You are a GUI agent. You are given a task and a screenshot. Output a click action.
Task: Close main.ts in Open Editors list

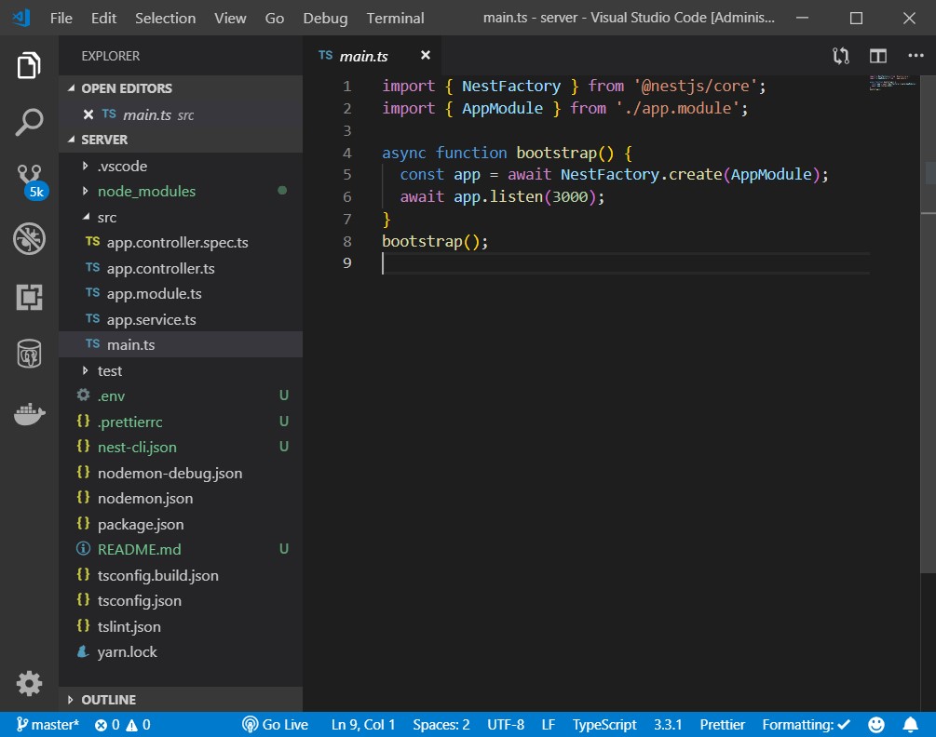tap(88, 114)
